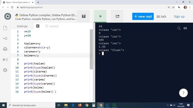The height and width of the screenshot is (108, 193).
Task: Select the main.py file tab
Action: point(22,26)
